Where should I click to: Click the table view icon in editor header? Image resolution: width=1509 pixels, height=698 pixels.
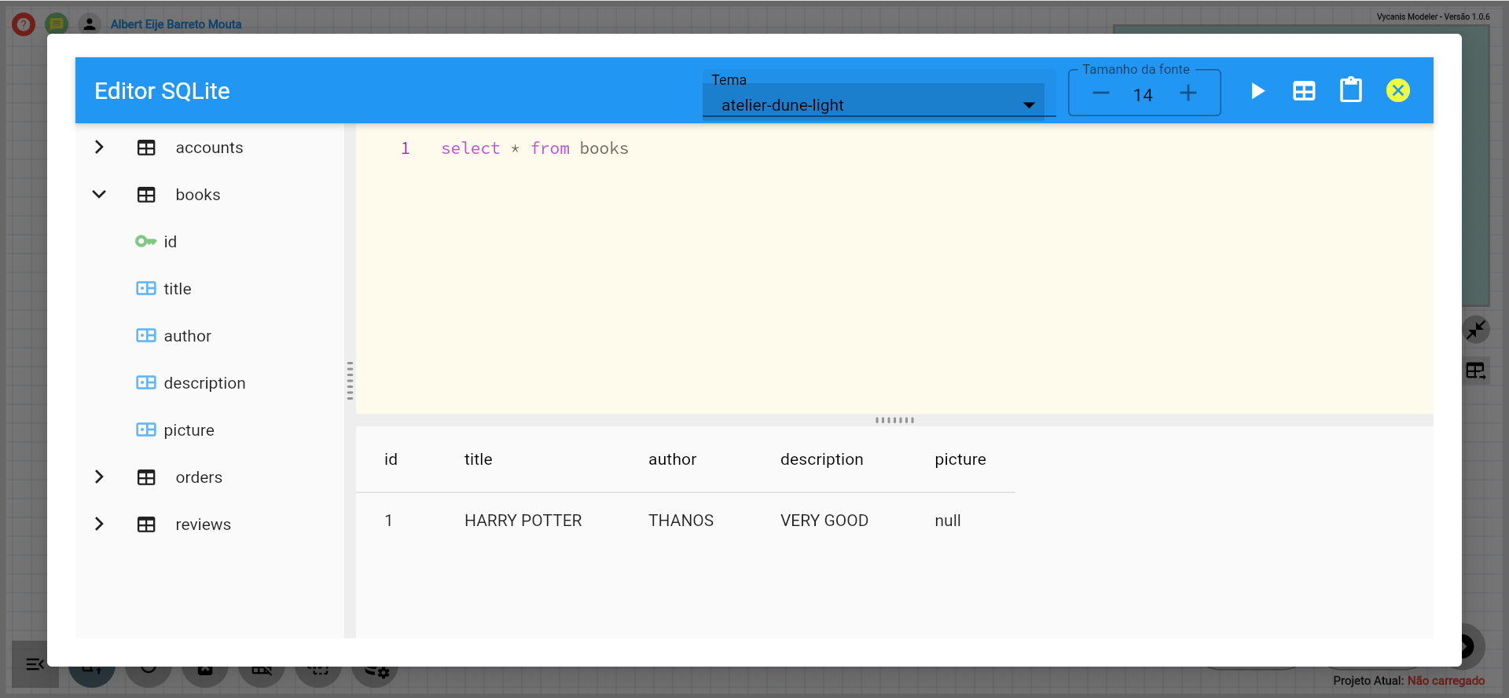(x=1304, y=91)
